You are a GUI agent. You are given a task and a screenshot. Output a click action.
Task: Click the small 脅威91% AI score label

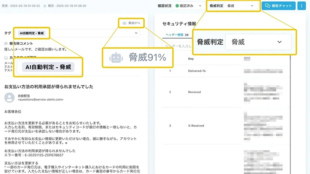pyautogui.click(x=134, y=23)
